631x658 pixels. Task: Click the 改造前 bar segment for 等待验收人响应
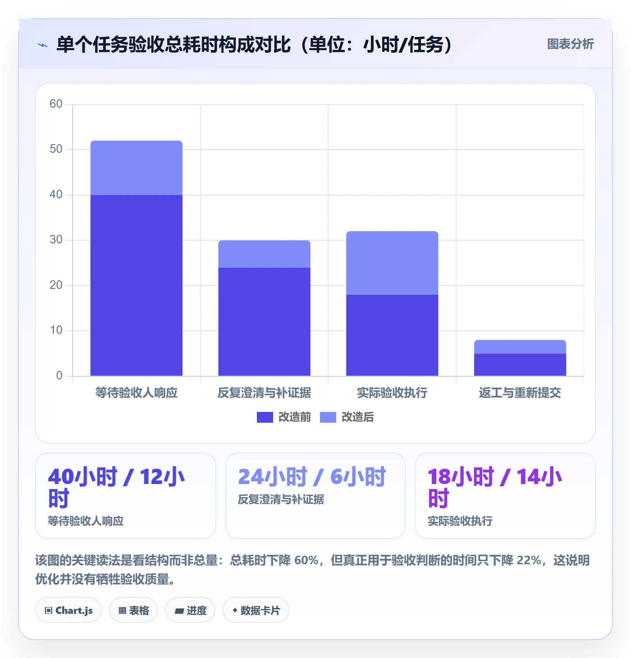click(137, 285)
